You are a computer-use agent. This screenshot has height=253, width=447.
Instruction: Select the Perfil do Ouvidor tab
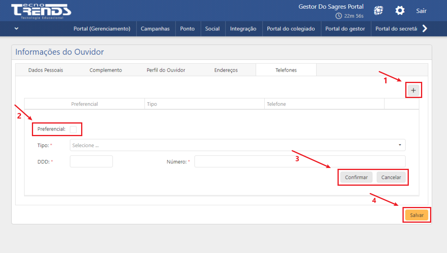click(x=165, y=70)
